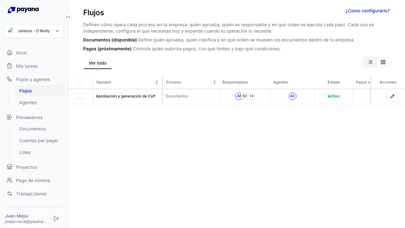The width and height of the screenshot is (405, 228).
Task: Click the Activo status badge
Action: (333, 96)
